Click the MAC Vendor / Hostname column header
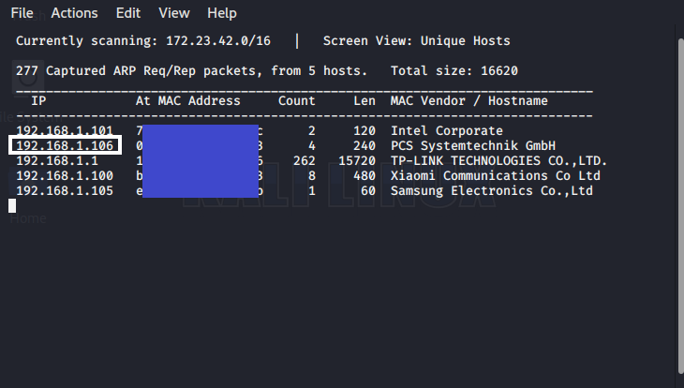Viewport: 684px width, 388px height. point(468,101)
